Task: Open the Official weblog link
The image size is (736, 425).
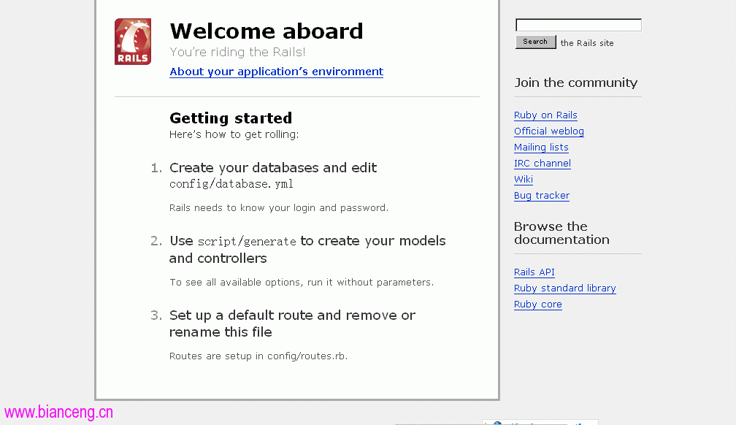Action: (549, 131)
